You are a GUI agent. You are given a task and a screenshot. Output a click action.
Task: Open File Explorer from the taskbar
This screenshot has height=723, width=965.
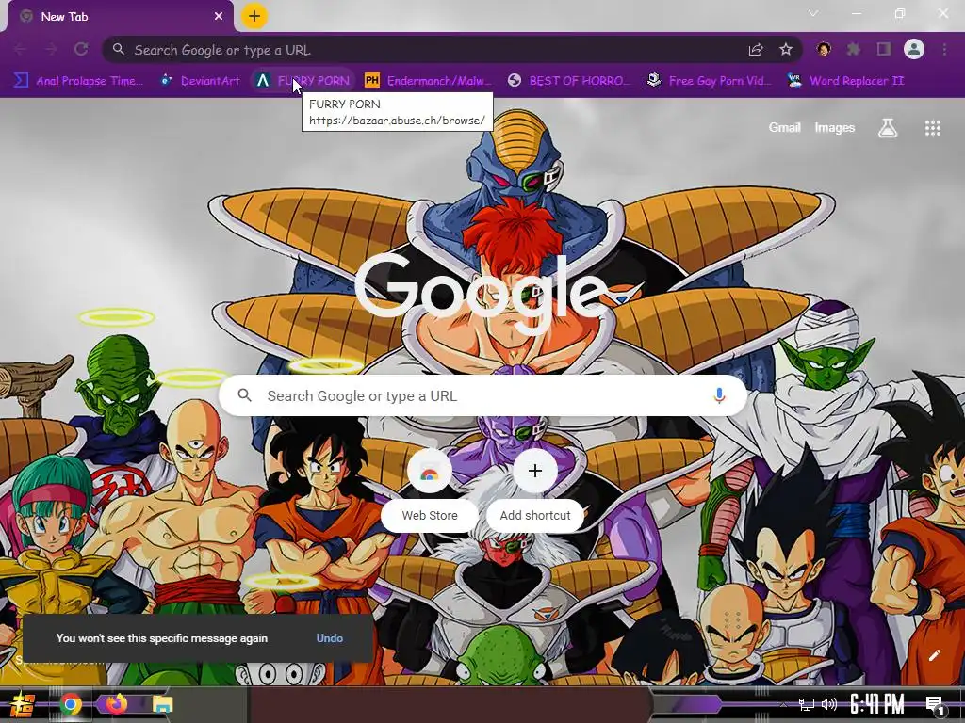(x=162, y=704)
